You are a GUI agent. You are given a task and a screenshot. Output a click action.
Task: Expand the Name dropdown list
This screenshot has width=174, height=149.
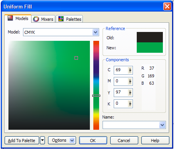[x=162, y=125]
